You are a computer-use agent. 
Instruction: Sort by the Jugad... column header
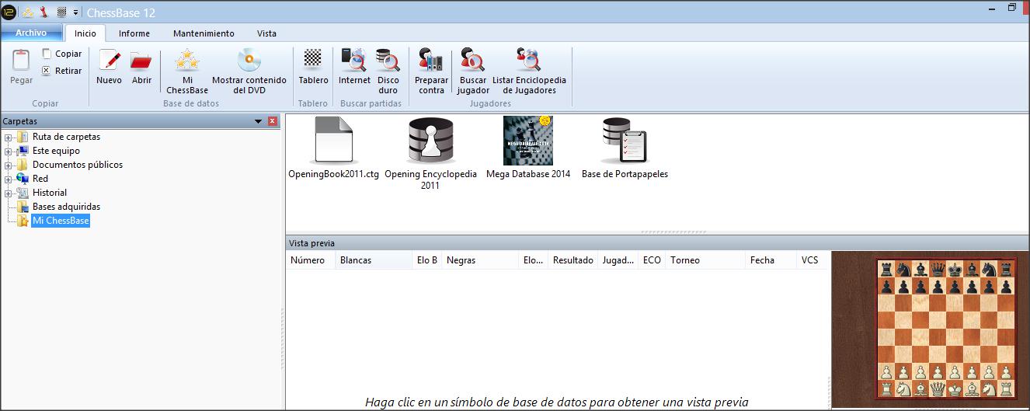pos(618,260)
